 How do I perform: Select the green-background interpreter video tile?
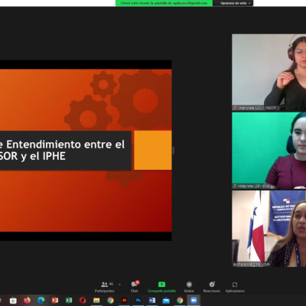(269, 151)
